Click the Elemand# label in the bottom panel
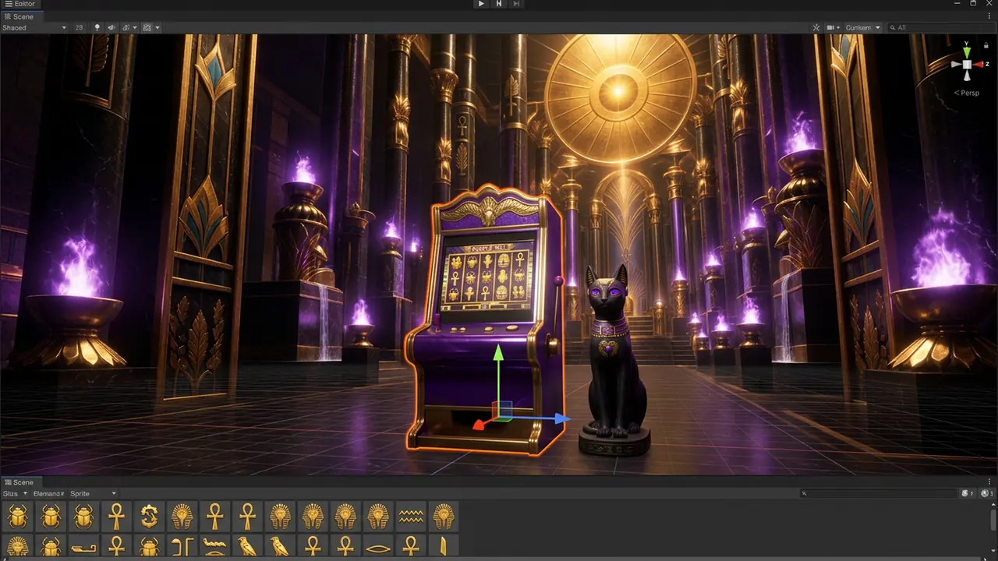The image size is (998, 561). [x=48, y=493]
